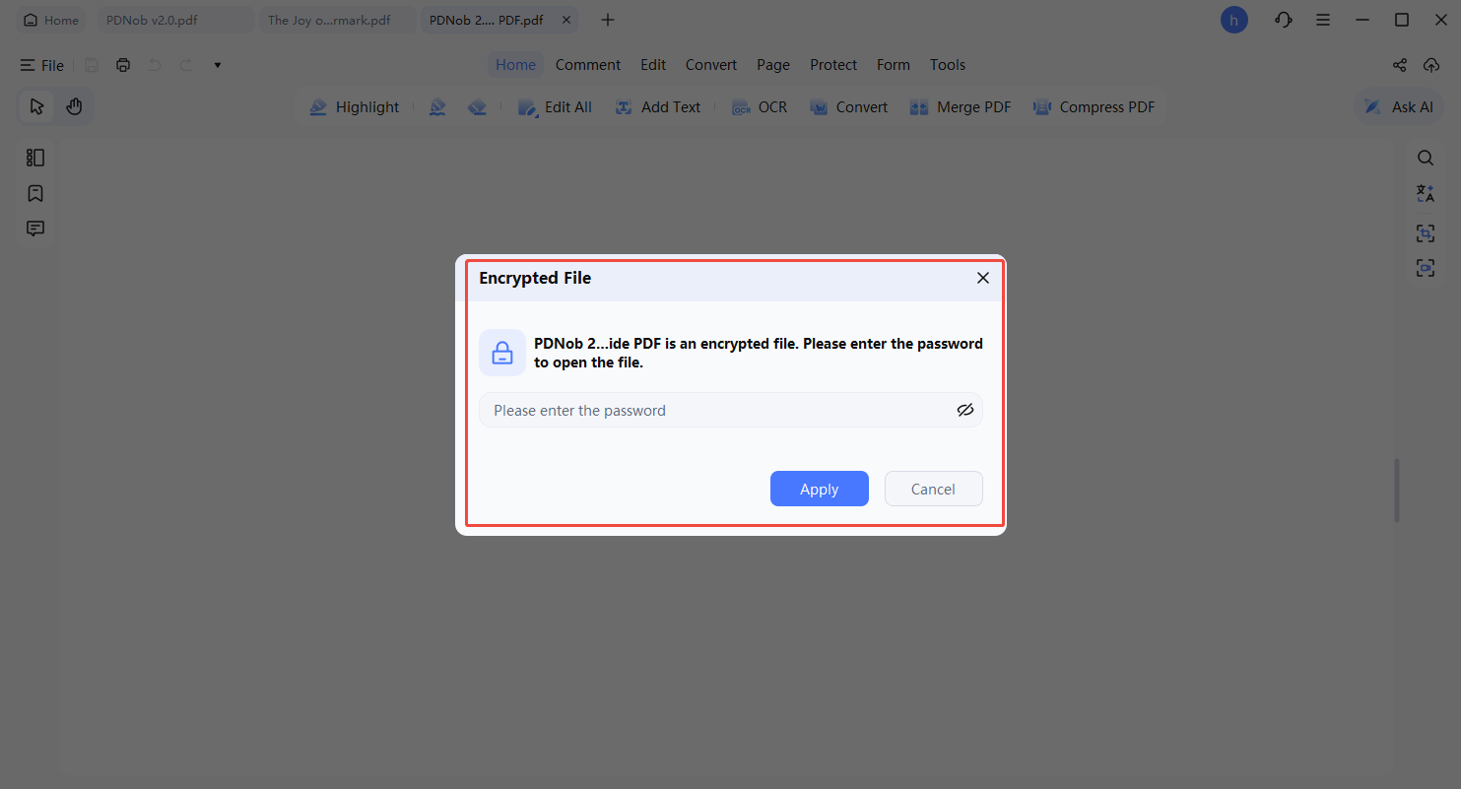Open the hamburger menu near the avatar
This screenshot has height=789, width=1461.
1322,19
